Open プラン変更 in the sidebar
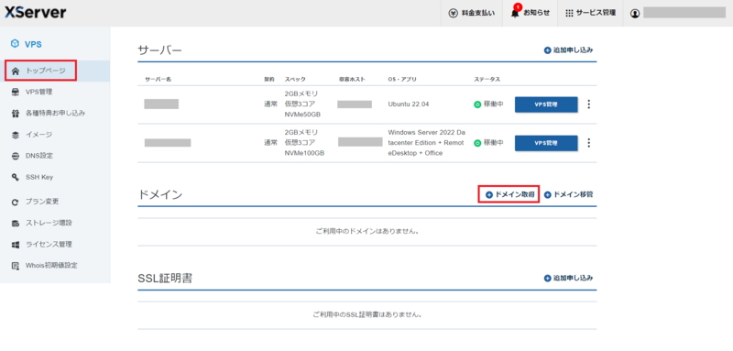The image size is (733, 351). pos(55,202)
